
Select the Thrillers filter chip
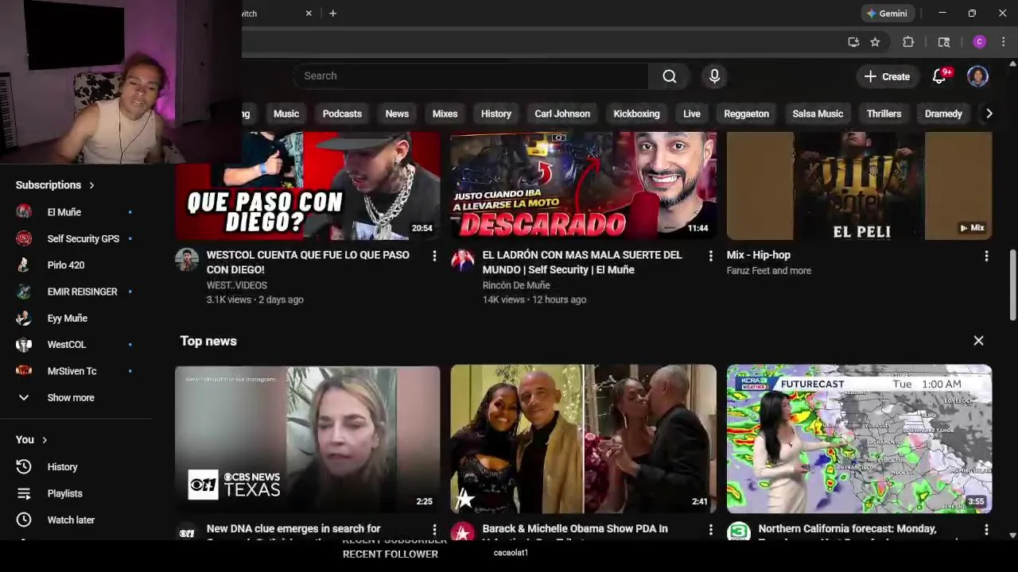(884, 114)
